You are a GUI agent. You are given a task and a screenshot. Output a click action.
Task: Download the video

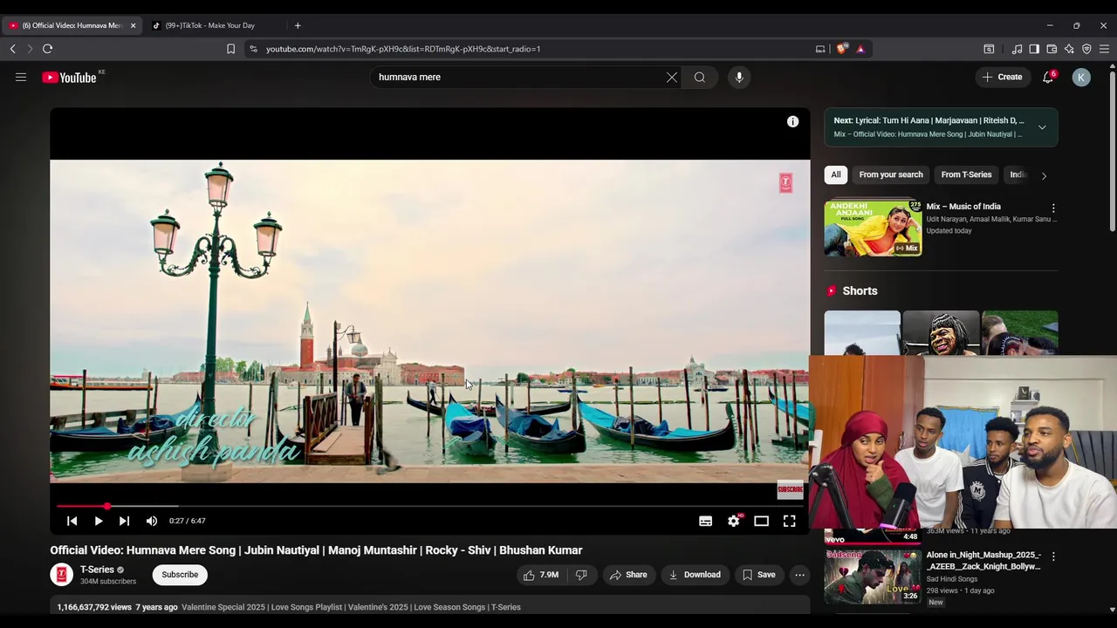(x=695, y=575)
